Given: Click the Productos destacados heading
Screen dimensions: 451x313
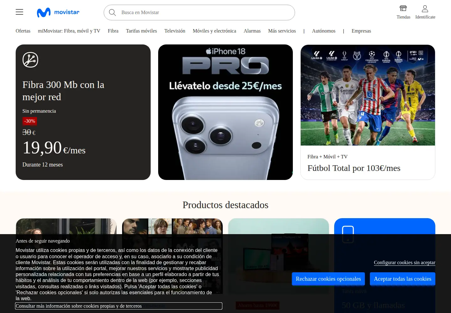Looking at the screenshot, I should coord(225,205).
